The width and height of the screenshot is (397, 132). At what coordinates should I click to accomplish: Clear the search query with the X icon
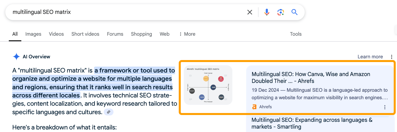[x=250, y=12]
